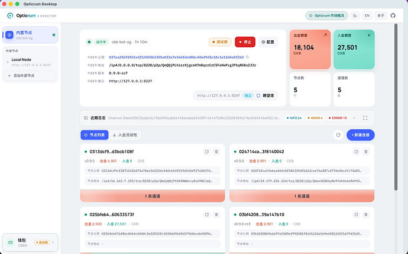Viewport: 408px width, 254px height.
Task: Click the 通道数 stat card
Action: (354, 89)
